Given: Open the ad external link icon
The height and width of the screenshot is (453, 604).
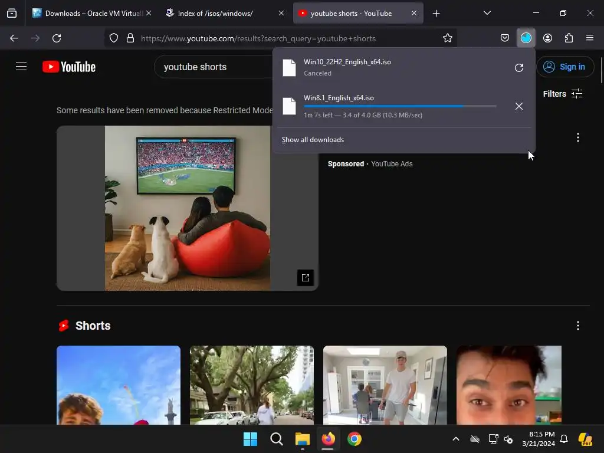Looking at the screenshot, I should tap(306, 278).
